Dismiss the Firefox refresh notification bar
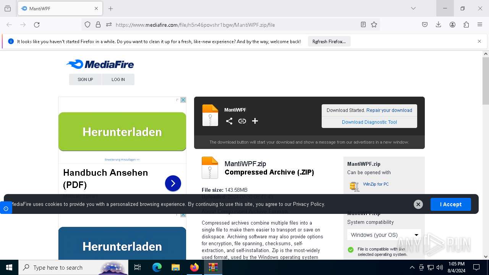 [479, 41]
